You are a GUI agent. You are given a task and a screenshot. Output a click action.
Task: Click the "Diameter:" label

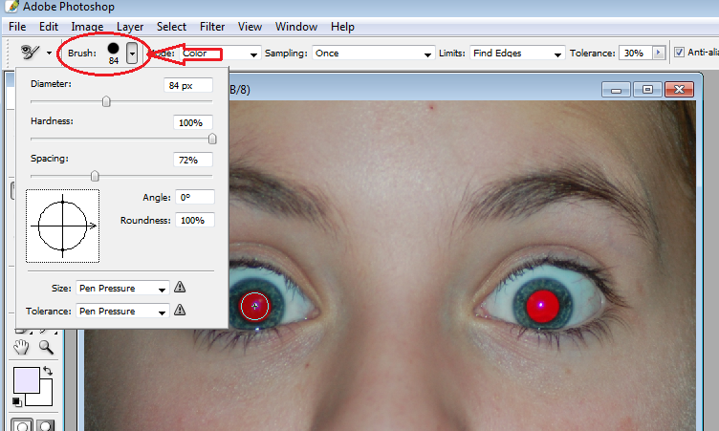click(x=51, y=84)
